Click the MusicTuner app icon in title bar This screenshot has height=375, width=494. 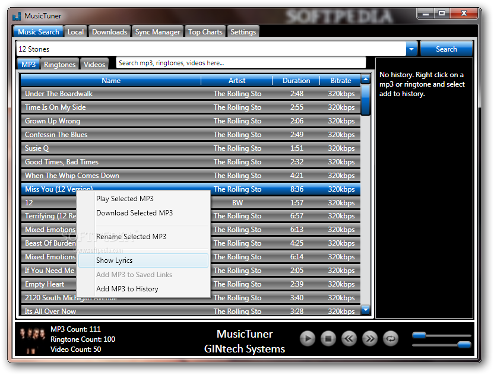pos(17,16)
